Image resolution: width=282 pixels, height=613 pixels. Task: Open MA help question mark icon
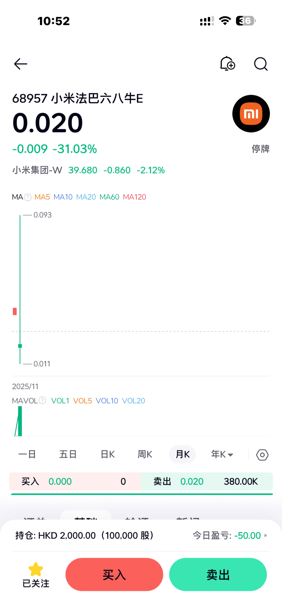pos(28,197)
